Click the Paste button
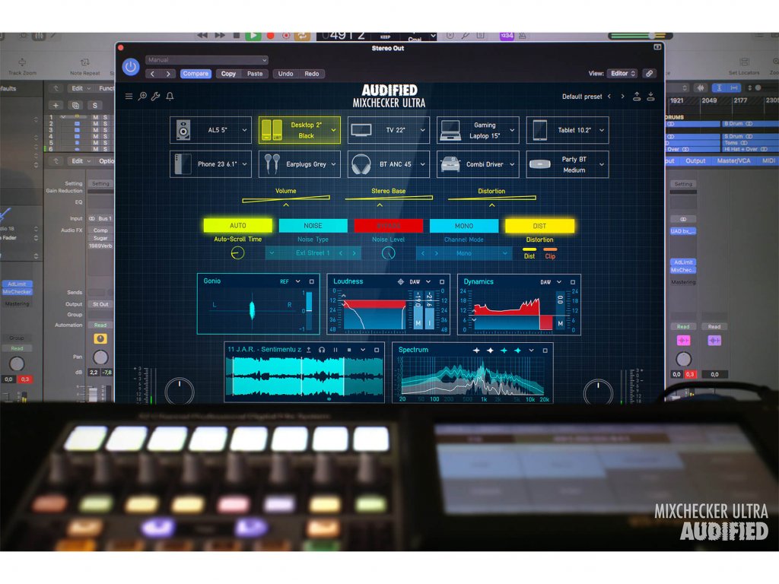 [255, 74]
